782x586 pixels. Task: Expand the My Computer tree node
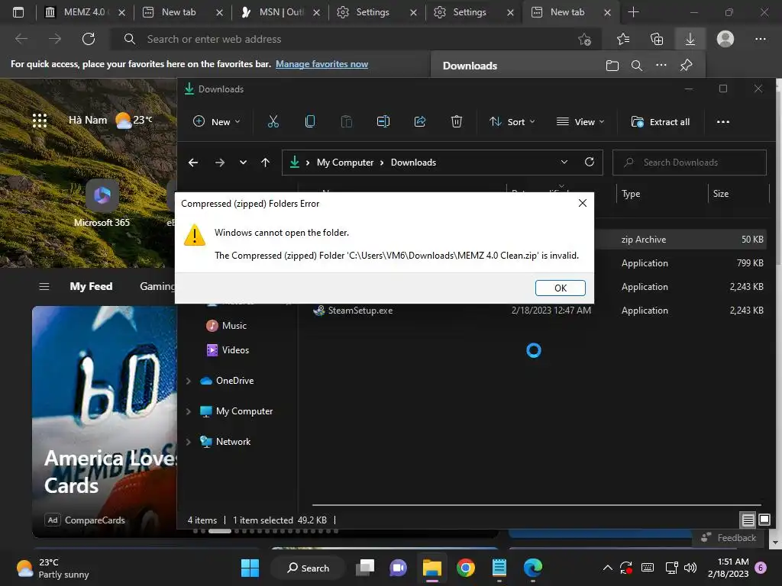point(189,411)
